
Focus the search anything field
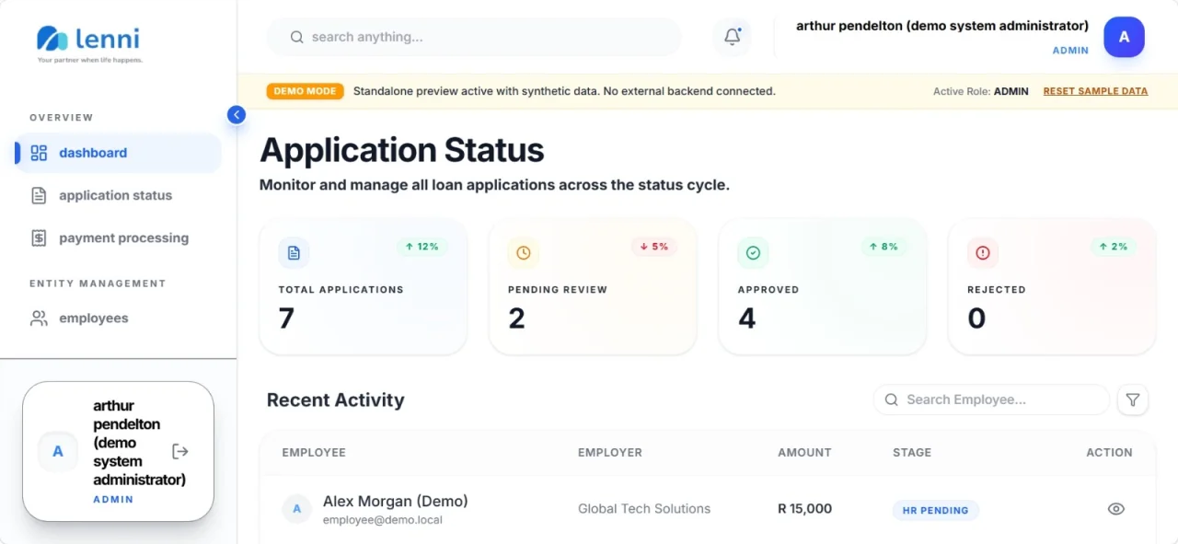[474, 37]
